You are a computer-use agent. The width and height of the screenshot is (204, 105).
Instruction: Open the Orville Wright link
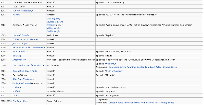[54, 31]
